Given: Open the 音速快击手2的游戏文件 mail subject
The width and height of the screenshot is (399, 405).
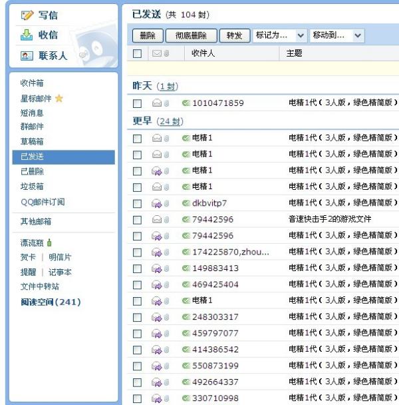Looking at the screenshot, I should (x=330, y=219).
